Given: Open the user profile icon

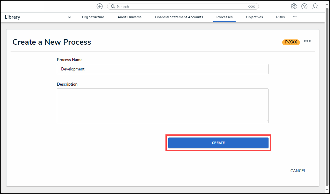Looking at the screenshot, I should click(315, 7).
